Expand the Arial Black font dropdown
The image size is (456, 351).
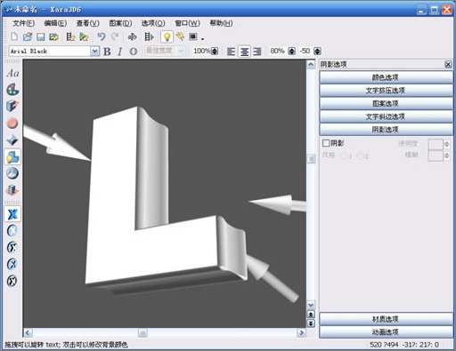pyautogui.click(x=94, y=52)
